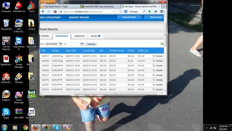Launch Winamp from desktop
This screenshot has height=131, width=232.
[19, 78]
